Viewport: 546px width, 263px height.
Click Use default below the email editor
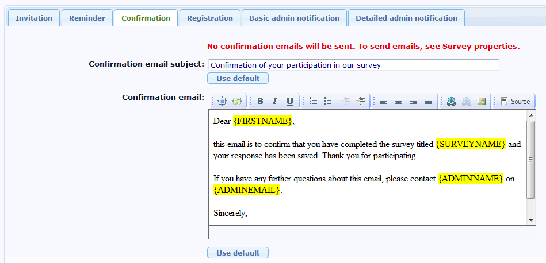pos(238,253)
